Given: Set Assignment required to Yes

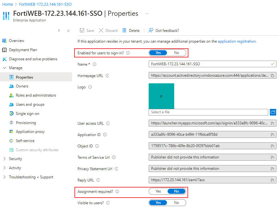Looking at the screenshot, I should pyautogui.click(x=158, y=191).
